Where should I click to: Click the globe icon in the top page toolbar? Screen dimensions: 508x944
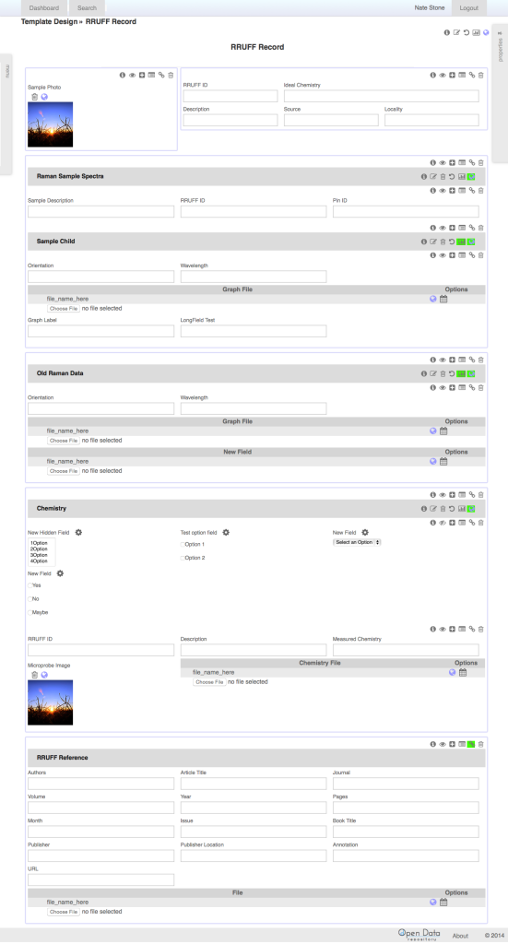486,32
